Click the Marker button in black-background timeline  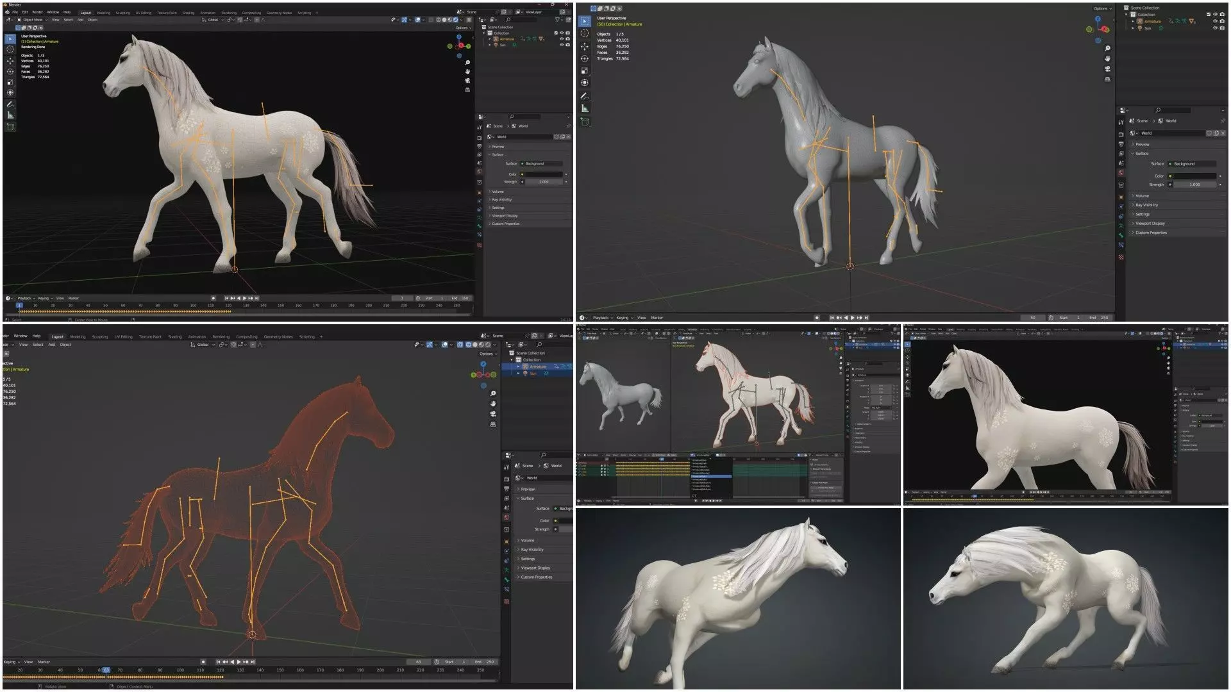tap(74, 298)
